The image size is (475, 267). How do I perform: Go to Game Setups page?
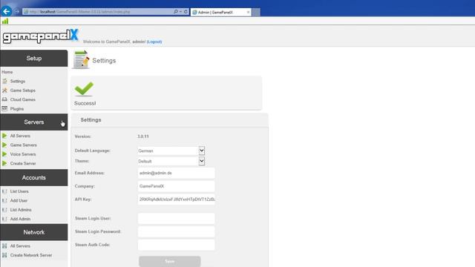click(x=23, y=90)
